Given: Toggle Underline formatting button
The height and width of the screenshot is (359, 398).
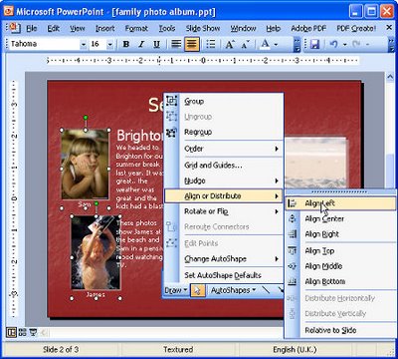Looking at the screenshot, I should coord(157,44).
